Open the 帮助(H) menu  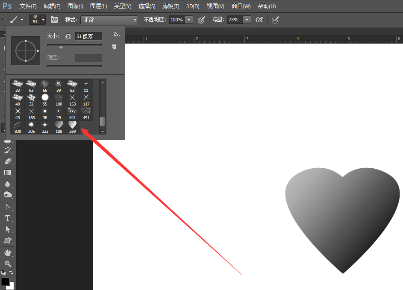[x=267, y=6]
